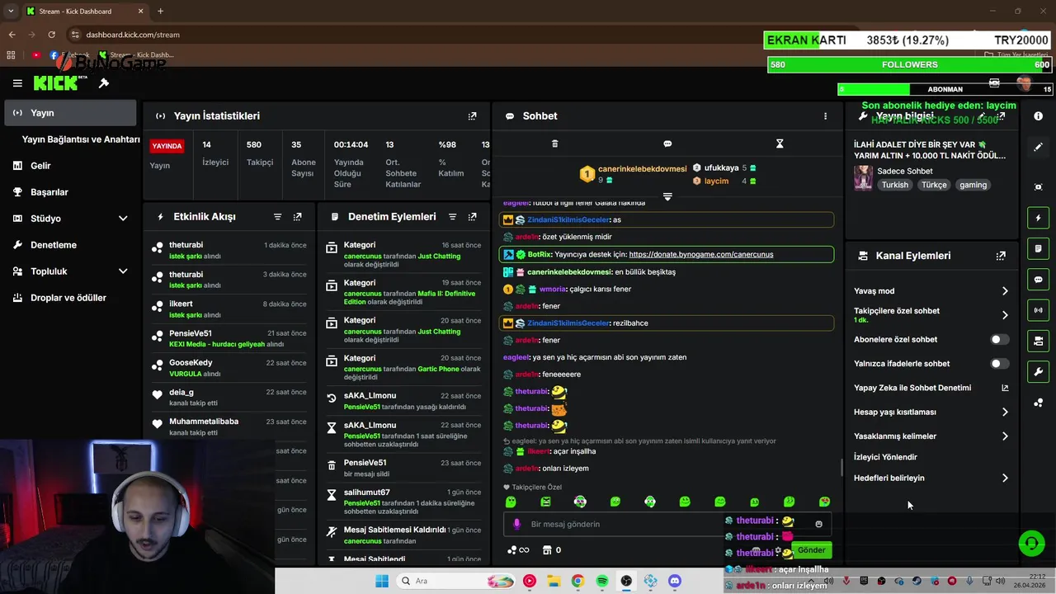Expand Hesap yaşı kısıtlaması settings

tap(1005, 412)
